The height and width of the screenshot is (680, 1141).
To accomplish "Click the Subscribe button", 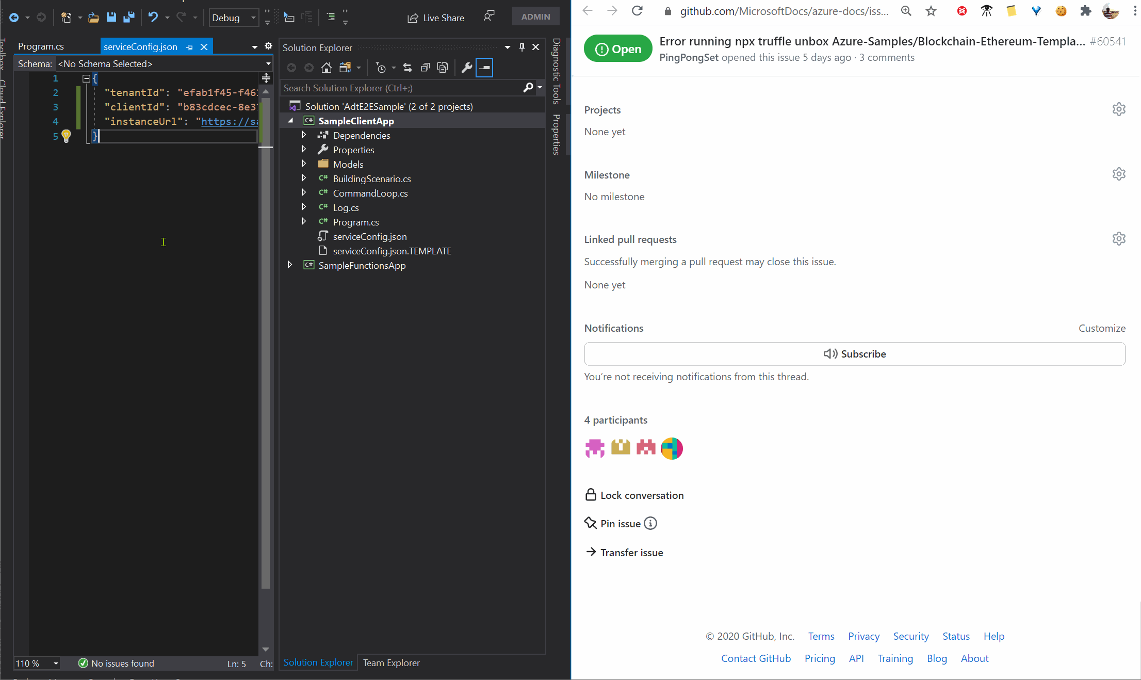I will [x=854, y=354].
